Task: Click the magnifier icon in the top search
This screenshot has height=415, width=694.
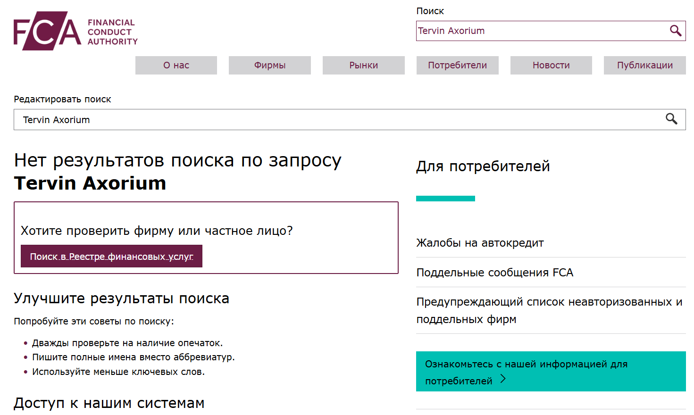Action: point(676,31)
